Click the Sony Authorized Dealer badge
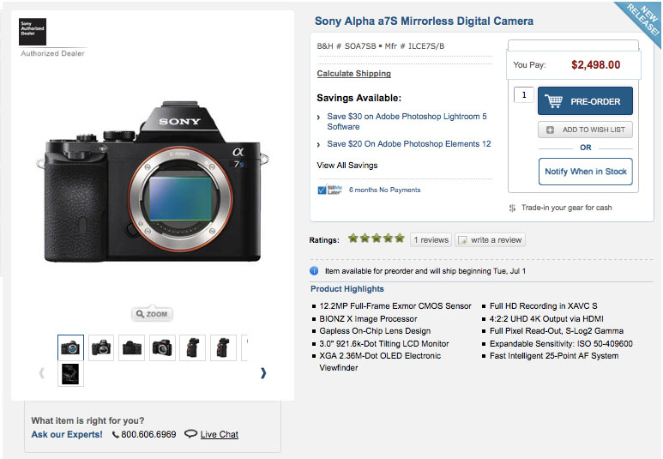Screen dimensions: 663x459 (x=33, y=32)
